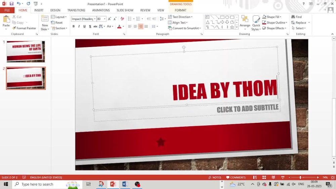Insert a New Slide

(x=45, y=23)
